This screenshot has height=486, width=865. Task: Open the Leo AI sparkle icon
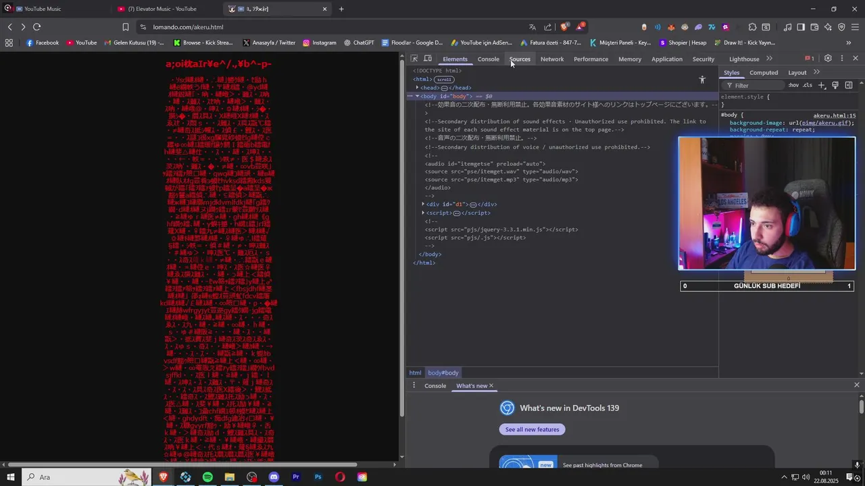(x=828, y=27)
